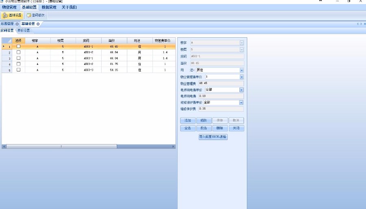This screenshot has height=209, width=366.
Task: Click row header number 3
Action: 7,58
